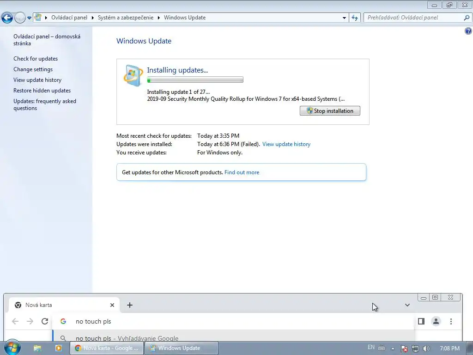
Task: Click the 7:08 PM clock
Action: pos(449,349)
